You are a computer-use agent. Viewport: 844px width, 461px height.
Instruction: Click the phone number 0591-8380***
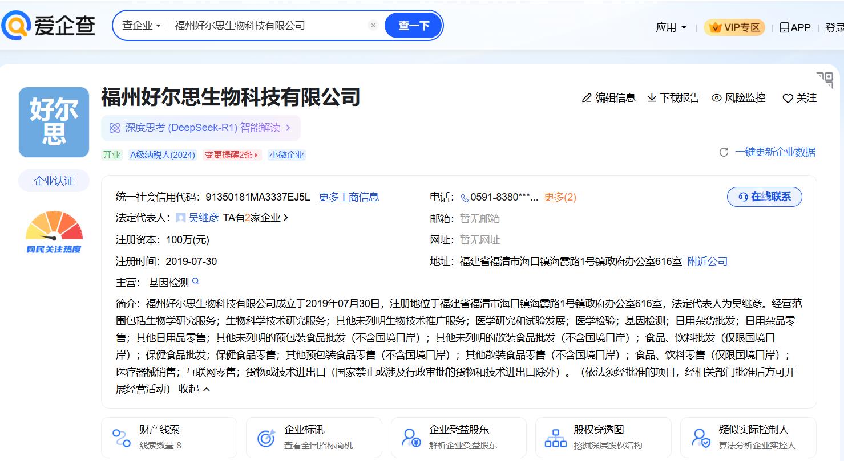504,197
